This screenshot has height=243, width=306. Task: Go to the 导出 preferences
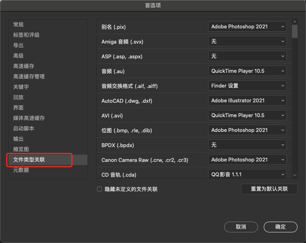click(18, 45)
